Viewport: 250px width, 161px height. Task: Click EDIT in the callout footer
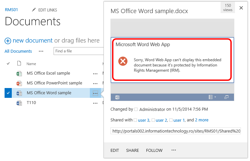click(115, 150)
